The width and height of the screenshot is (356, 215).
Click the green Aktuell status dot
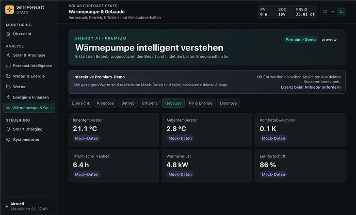[x=7, y=206]
